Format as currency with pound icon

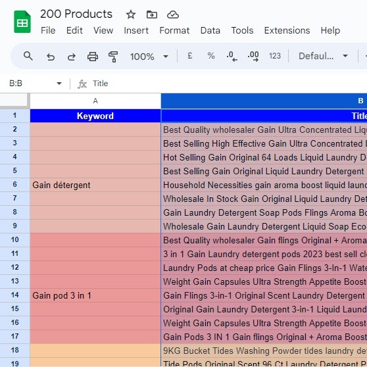190,56
